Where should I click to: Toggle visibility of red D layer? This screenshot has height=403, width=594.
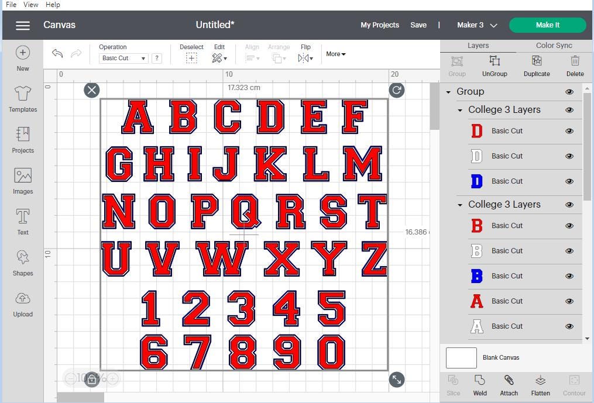tap(569, 131)
